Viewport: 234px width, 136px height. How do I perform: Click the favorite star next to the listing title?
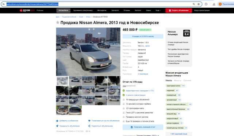coord(58,23)
